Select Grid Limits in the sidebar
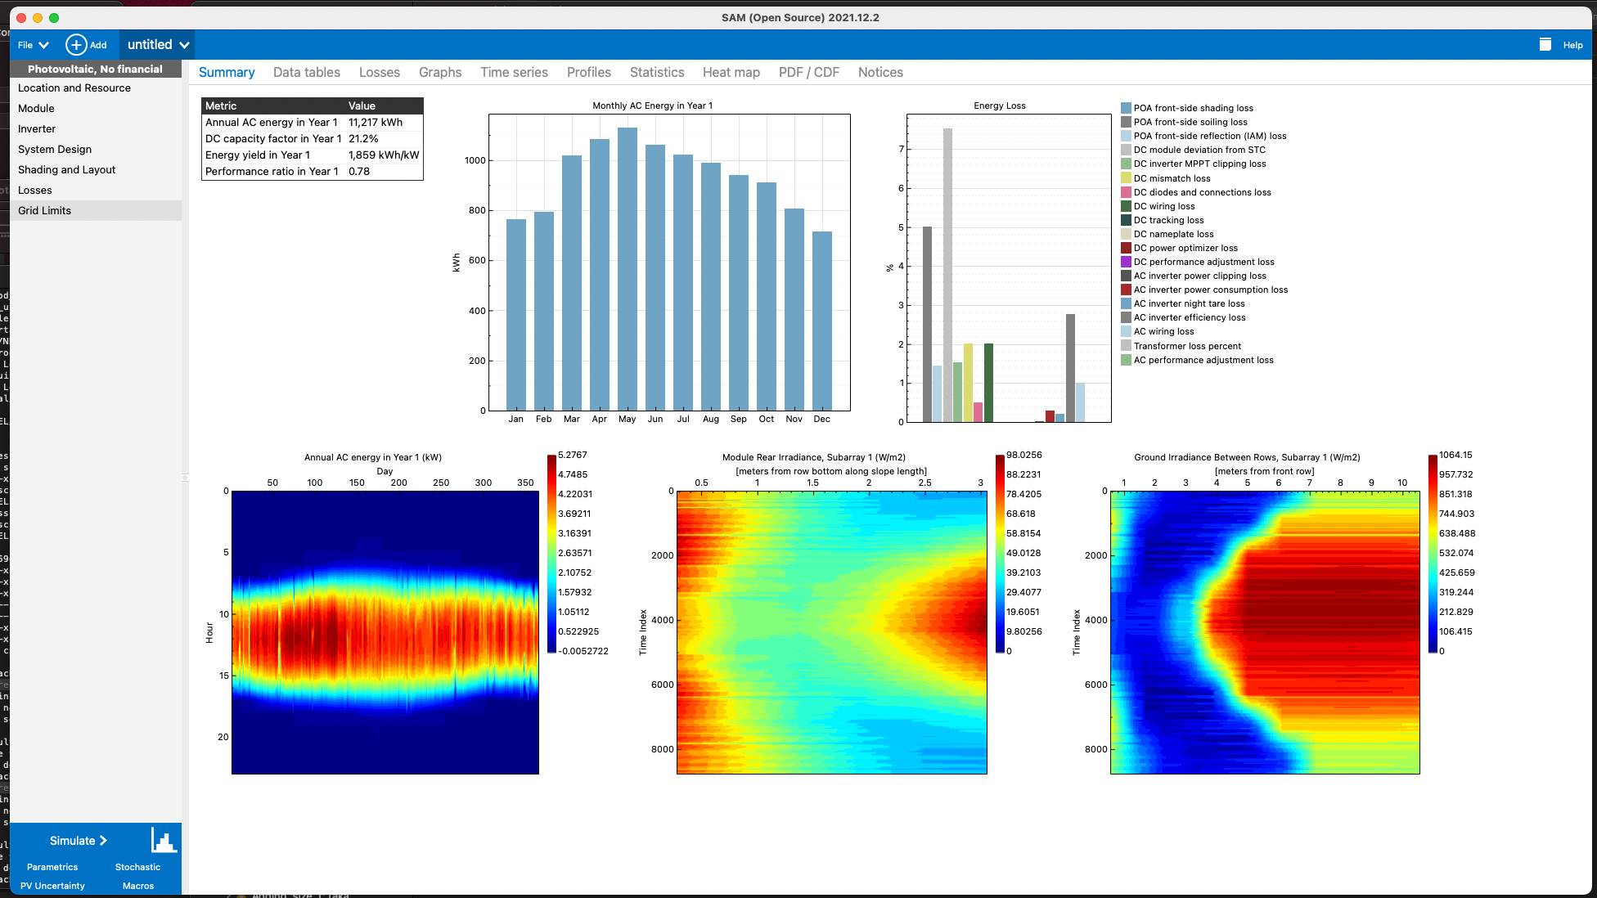This screenshot has height=898, width=1597. coord(44,210)
